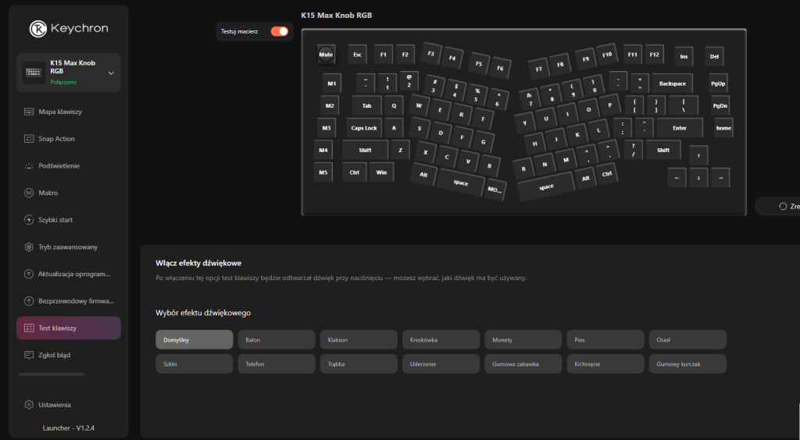Image resolution: width=800 pixels, height=440 pixels.
Task: Click the down arrow key
Action: click(x=699, y=178)
